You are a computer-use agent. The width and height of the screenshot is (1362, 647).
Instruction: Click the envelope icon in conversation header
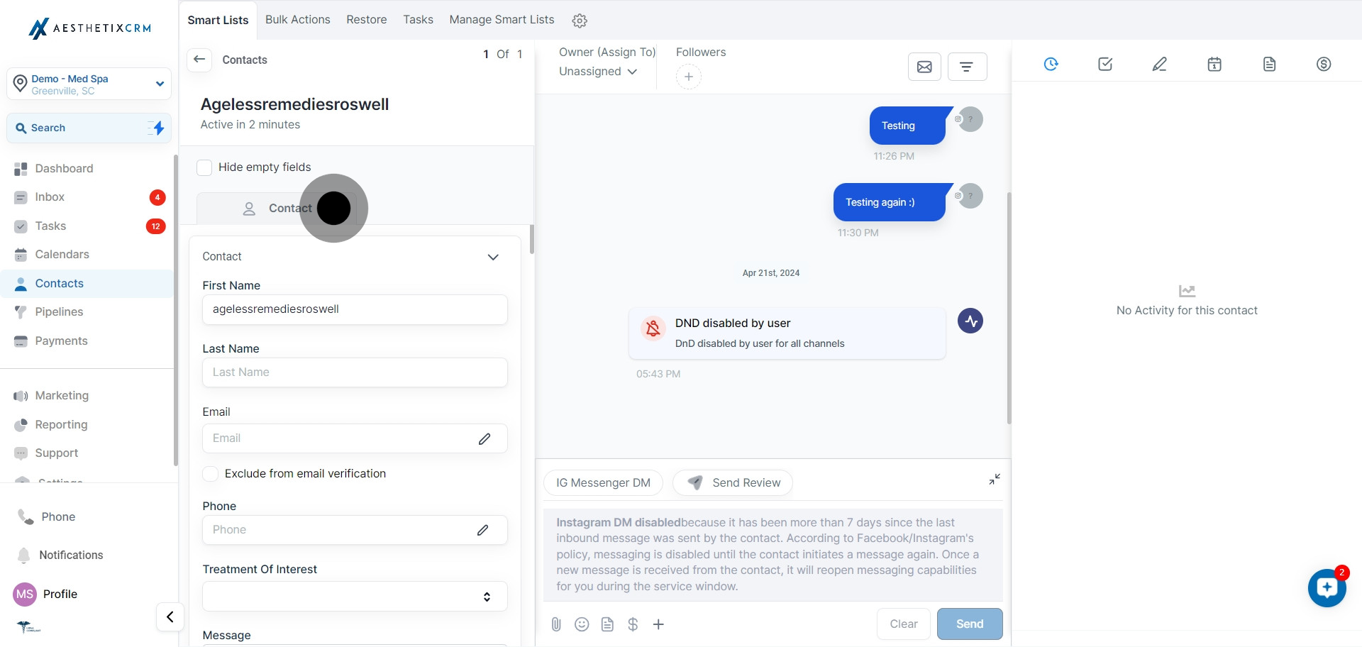pyautogui.click(x=924, y=67)
